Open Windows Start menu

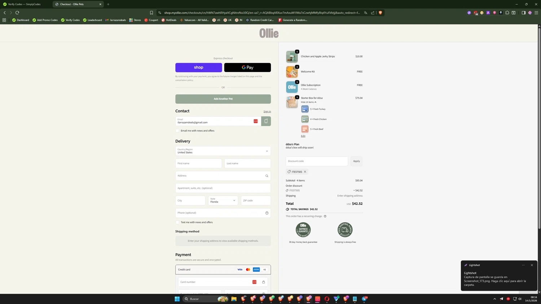[177, 299]
